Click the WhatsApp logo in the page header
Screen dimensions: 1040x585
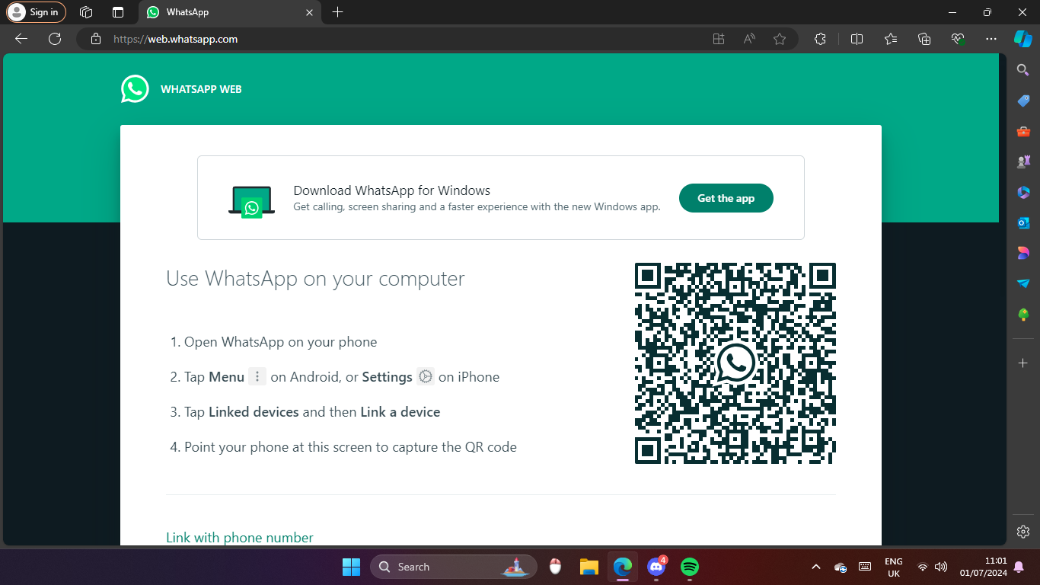click(135, 89)
